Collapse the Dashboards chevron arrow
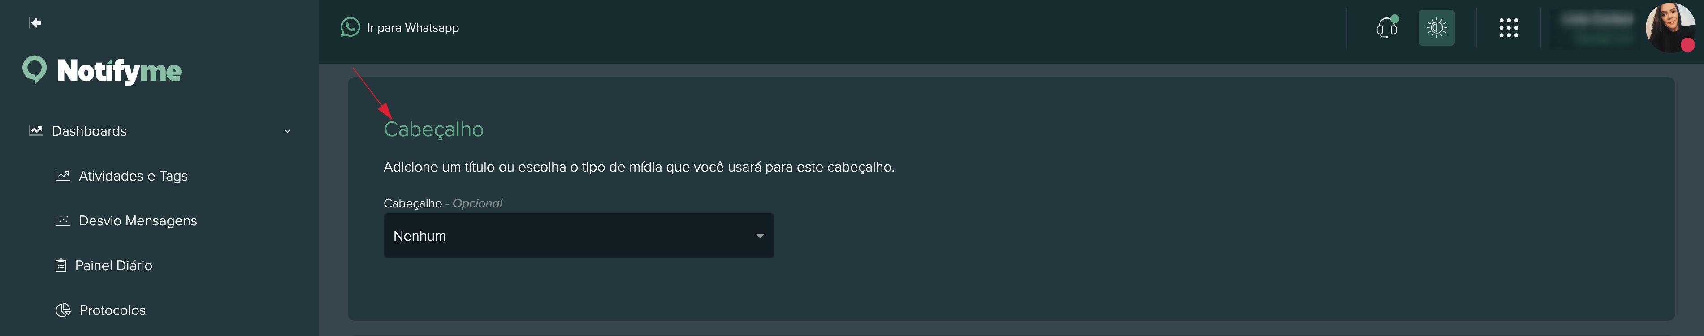 click(287, 131)
